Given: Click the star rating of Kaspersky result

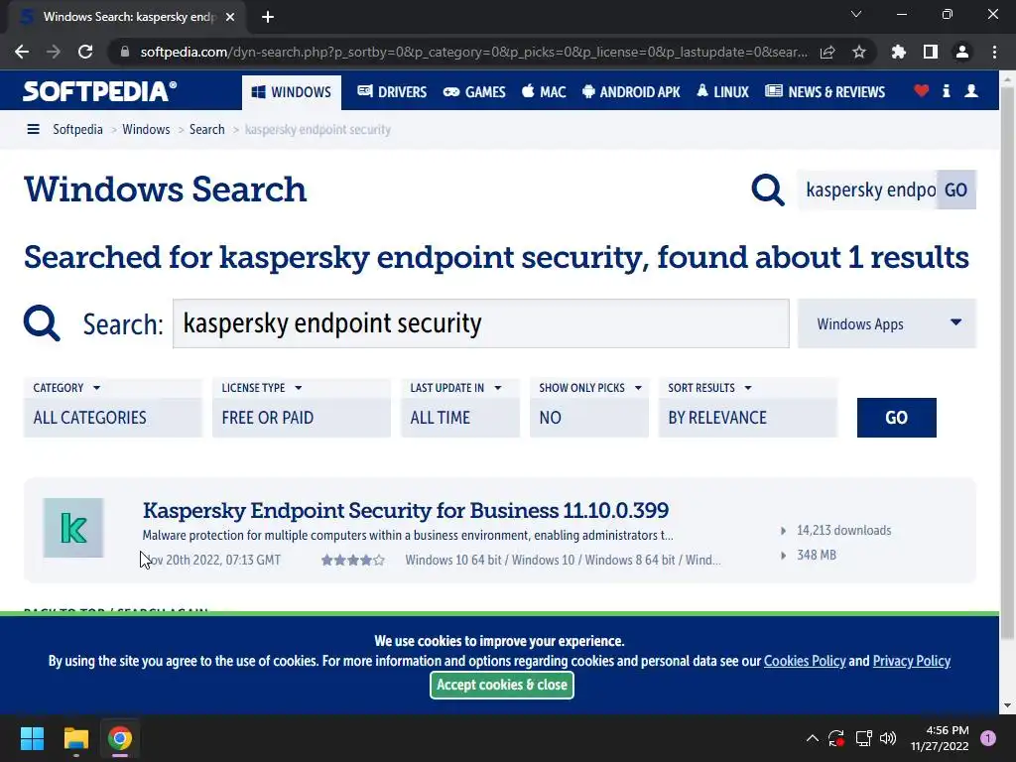Looking at the screenshot, I should click(352, 560).
